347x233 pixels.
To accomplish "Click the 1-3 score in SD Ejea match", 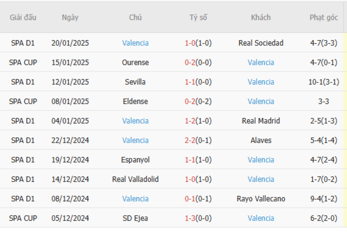I will point(190,218).
